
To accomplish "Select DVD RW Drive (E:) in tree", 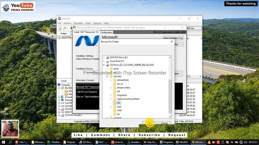I will [119, 57].
